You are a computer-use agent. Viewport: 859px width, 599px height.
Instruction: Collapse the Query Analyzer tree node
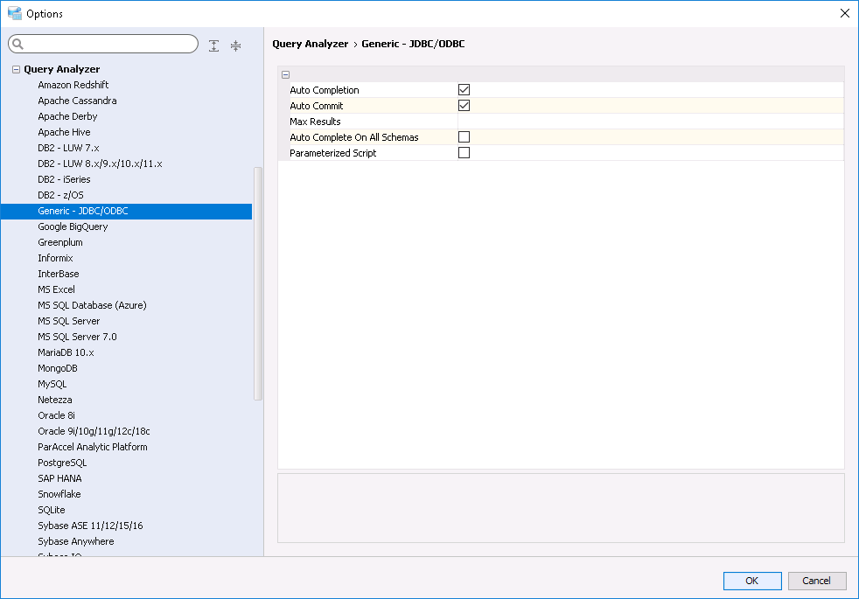tap(16, 69)
